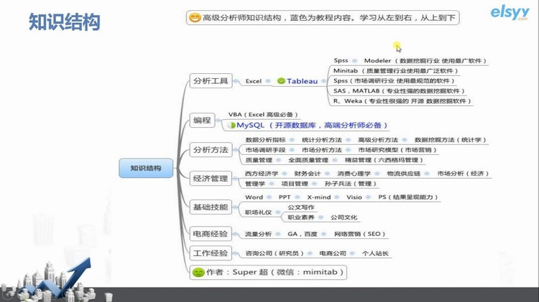The width and height of the screenshot is (539, 302).
Task: Collapse the 经济管理 branch via its dot
Action: coord(236,179)
